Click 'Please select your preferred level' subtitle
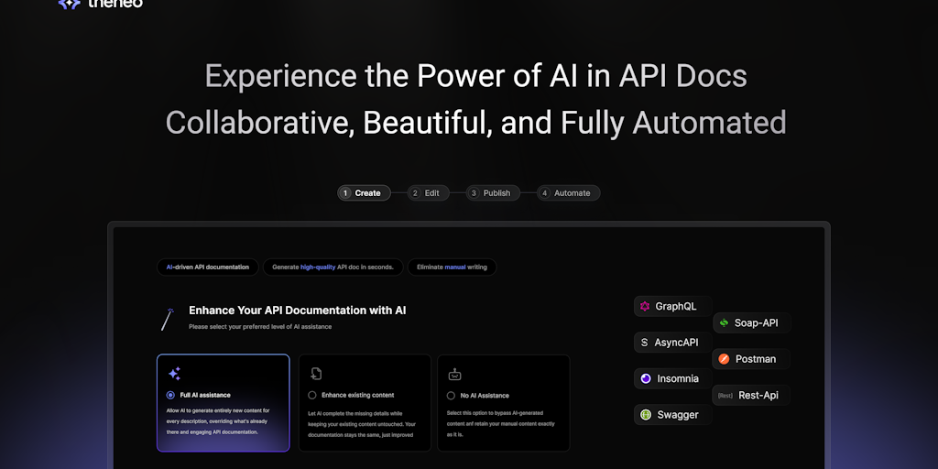 click(x=260, y=327)
